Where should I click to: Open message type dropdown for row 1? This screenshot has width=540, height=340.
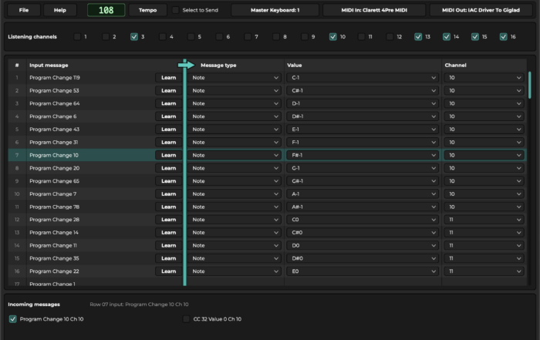pos(235,78)
